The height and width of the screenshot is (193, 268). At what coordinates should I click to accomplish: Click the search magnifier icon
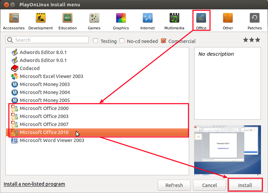[9, 40]
